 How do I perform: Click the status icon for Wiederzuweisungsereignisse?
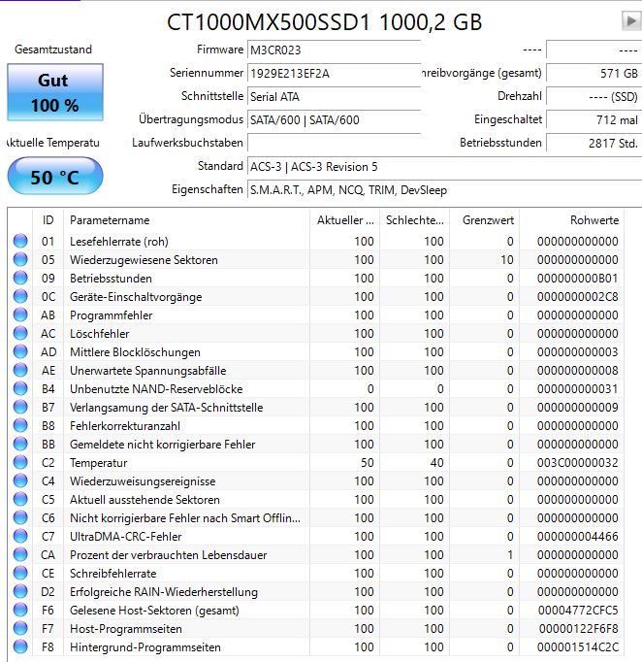click(20, 480)
